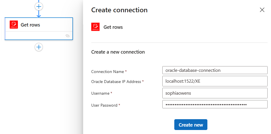
Task: Edit the Connection Name input field
Action: click(x=215, y=70)
